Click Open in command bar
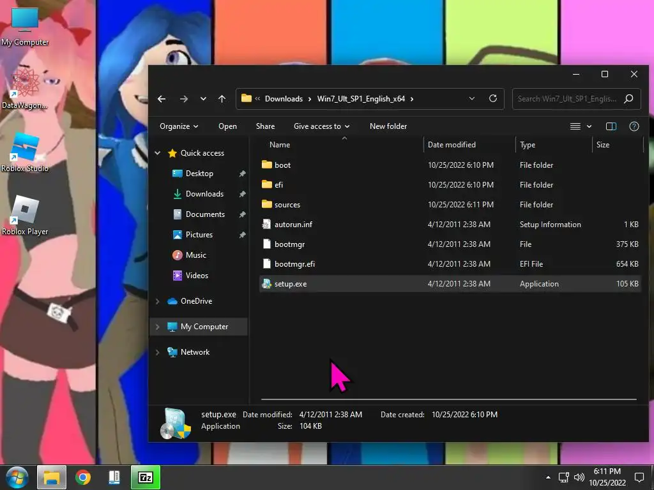The width and height of the screenshot is (654, 490). click(227, 126)
